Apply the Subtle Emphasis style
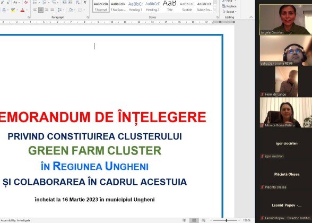The height and width of the screenshot is (223, 312). (x=204, y=6)
